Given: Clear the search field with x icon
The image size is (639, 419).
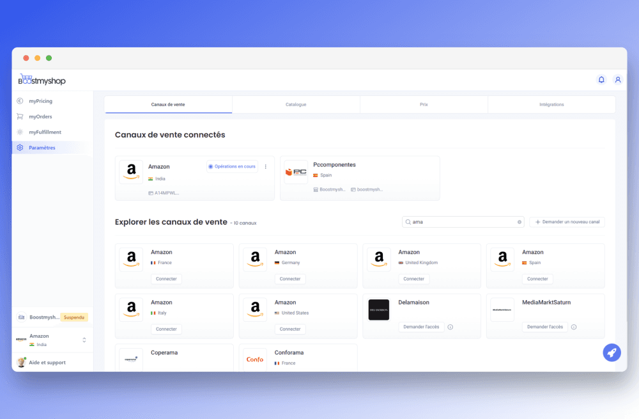Looking at the screenshot, I should click(x=519, y=222).
